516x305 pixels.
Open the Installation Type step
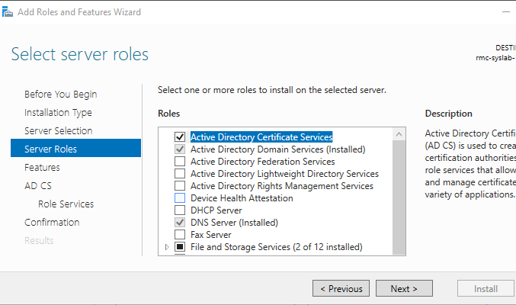coord(58,113)
